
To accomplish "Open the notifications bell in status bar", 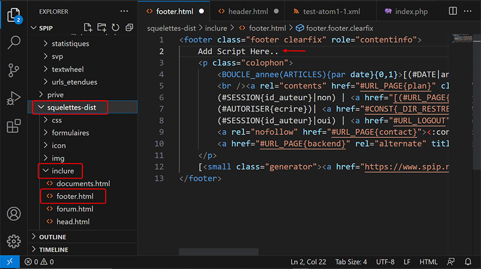I will pos(468,262).
